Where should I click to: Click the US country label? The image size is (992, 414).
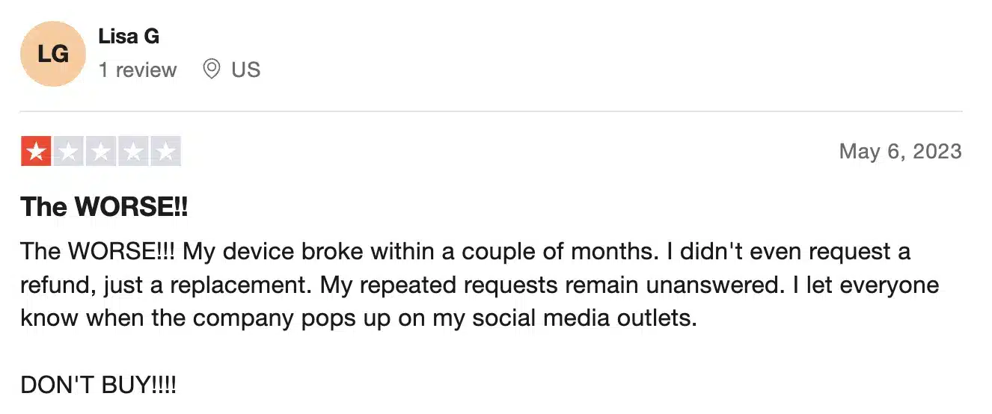tap(245, 70)
